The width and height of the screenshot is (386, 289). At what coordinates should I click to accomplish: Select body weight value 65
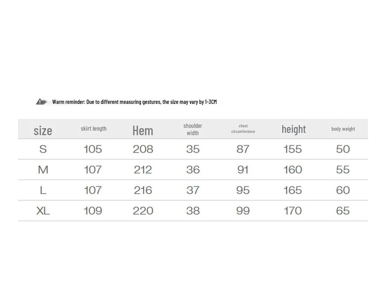343,211
